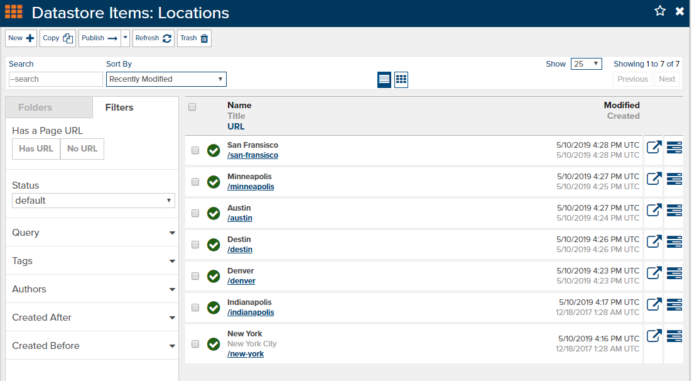Switch to grid view icon
This screenshot has width=692, height=381.
click(x=401, y=80)
